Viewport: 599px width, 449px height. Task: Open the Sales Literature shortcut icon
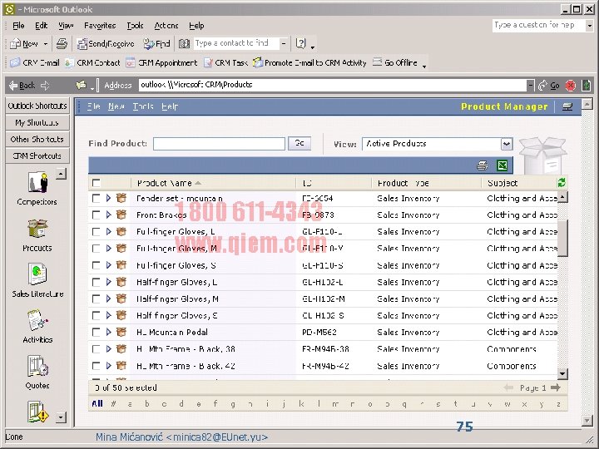(37, 274)
